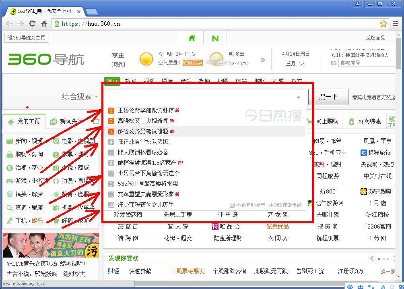Click the 360导航 logo
The width and height of the screenshot is (404, 289).
(46, 59)
